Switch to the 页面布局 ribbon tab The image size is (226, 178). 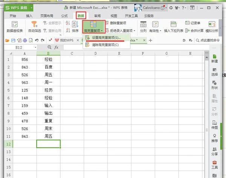(46, 16)
